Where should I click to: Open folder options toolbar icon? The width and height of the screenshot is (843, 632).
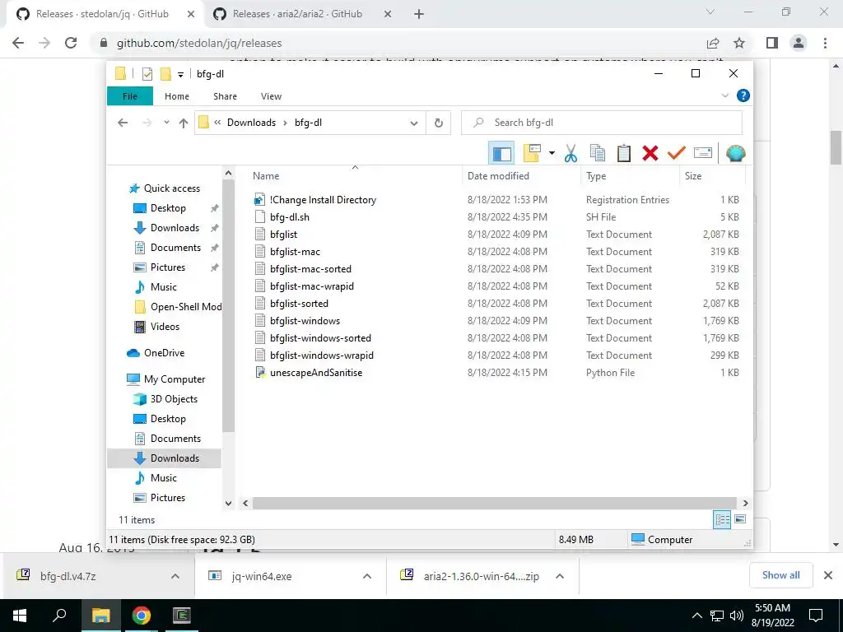[532, 154]
